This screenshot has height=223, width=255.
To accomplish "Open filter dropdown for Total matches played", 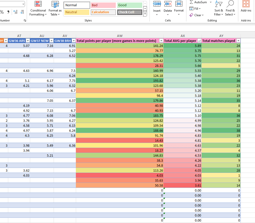I will tap(238, 41).
